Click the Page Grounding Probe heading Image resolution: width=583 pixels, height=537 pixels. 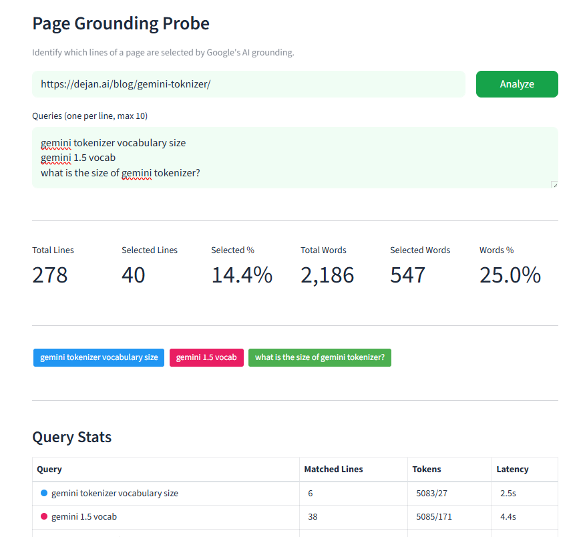coord(121,23)
